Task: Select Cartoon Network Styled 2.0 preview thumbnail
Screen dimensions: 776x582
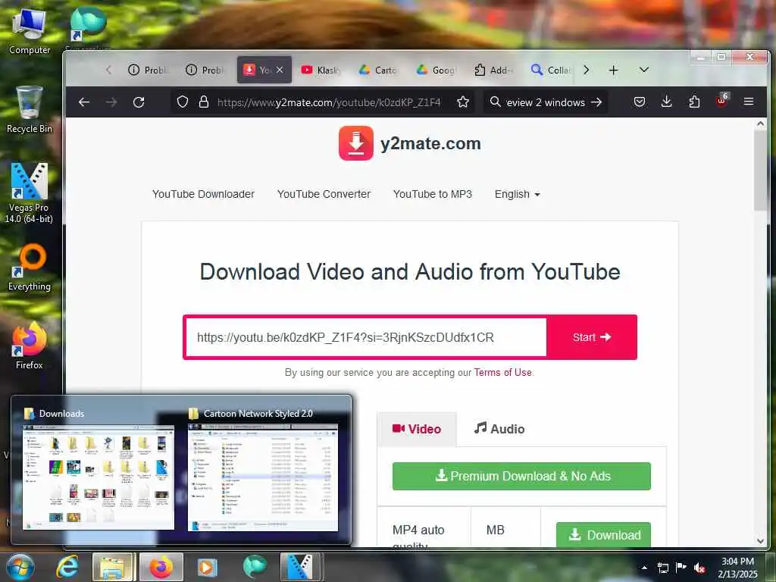Action: 263,477
